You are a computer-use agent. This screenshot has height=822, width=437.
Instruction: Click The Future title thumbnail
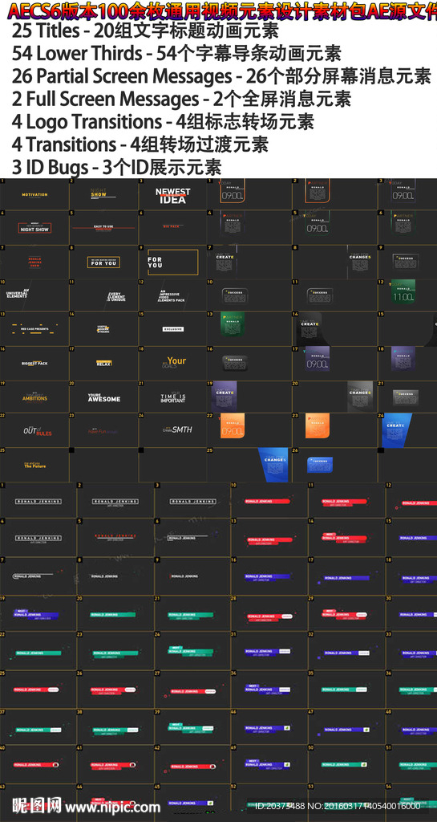[34, 465]
